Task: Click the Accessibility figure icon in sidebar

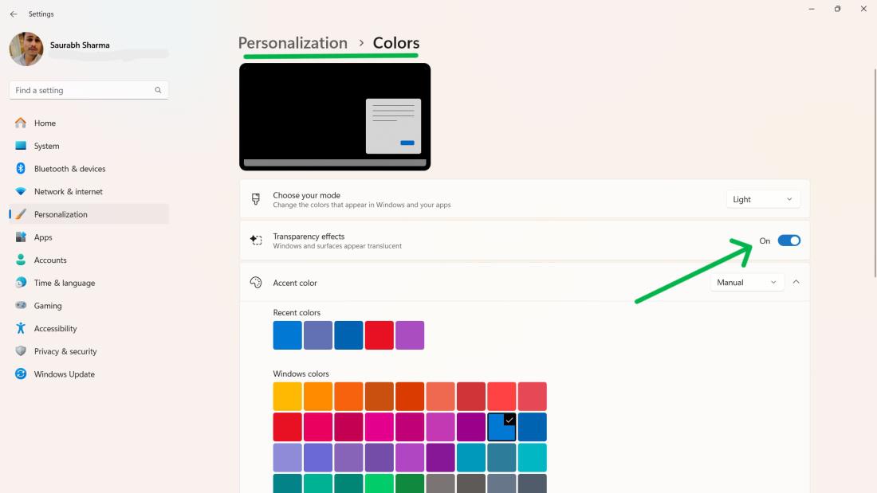Action: (21, 328)
